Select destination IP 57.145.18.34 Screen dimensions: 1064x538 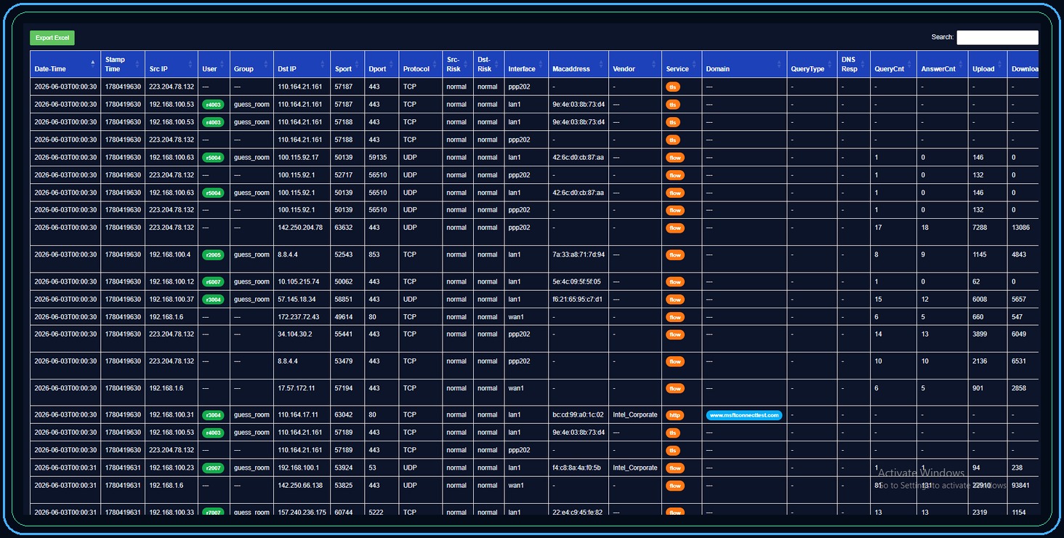click(297, 299)
